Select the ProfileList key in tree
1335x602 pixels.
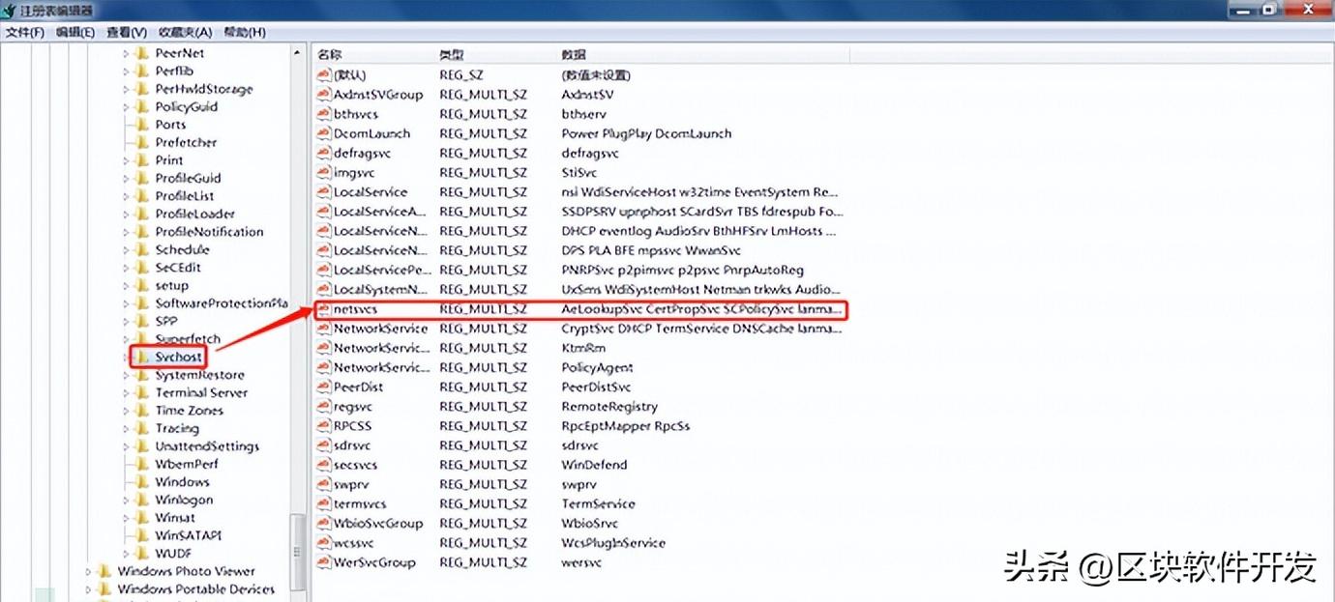point(185,196)
